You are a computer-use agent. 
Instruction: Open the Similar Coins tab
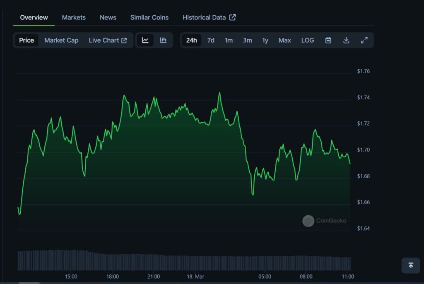pos(149,17)
